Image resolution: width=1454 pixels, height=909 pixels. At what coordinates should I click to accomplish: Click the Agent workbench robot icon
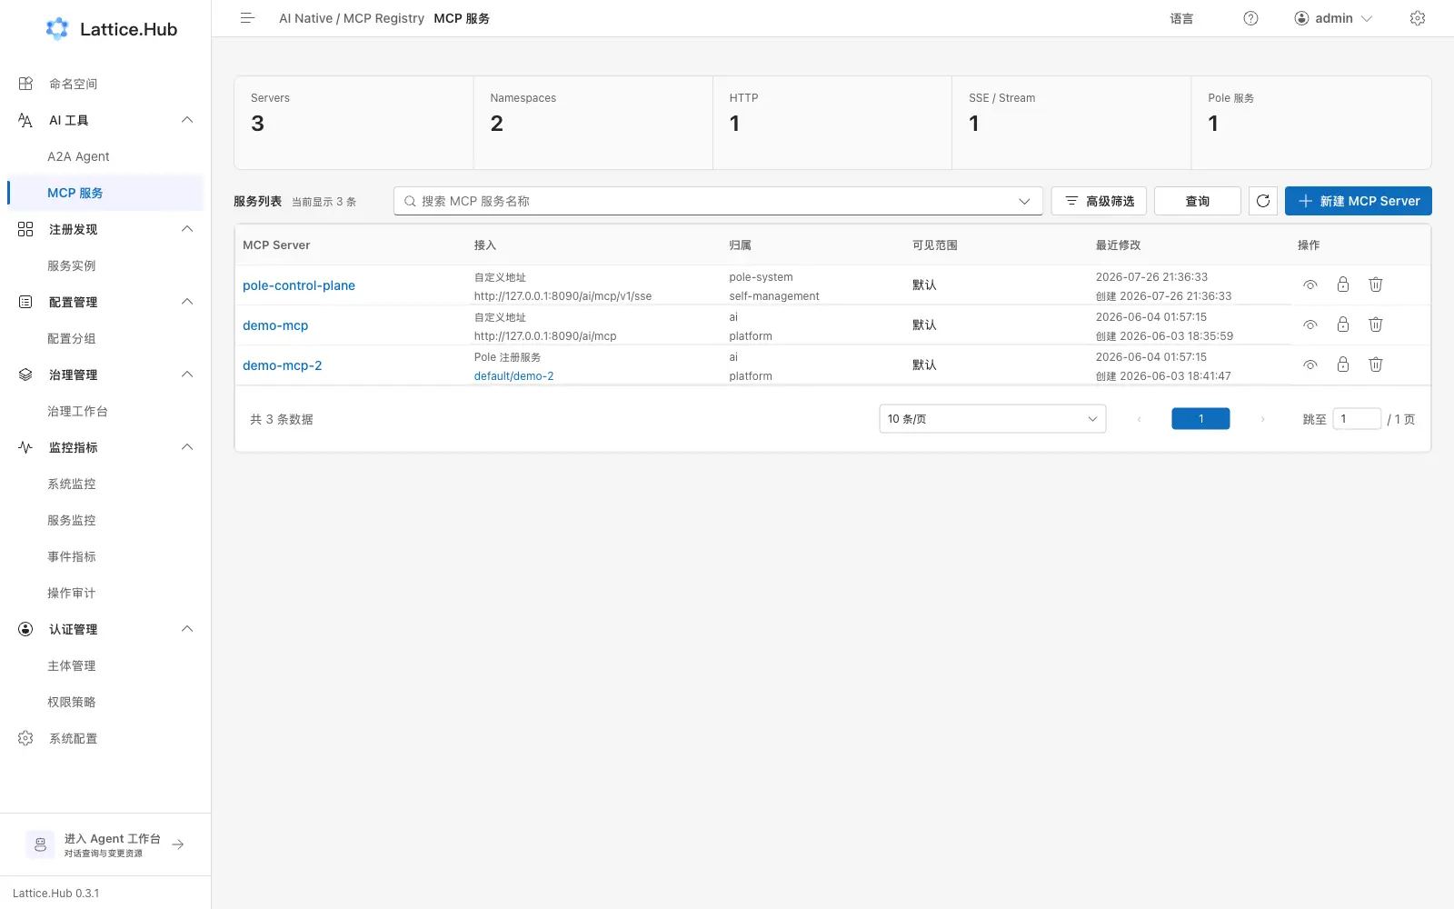click(x=40, y=844)
